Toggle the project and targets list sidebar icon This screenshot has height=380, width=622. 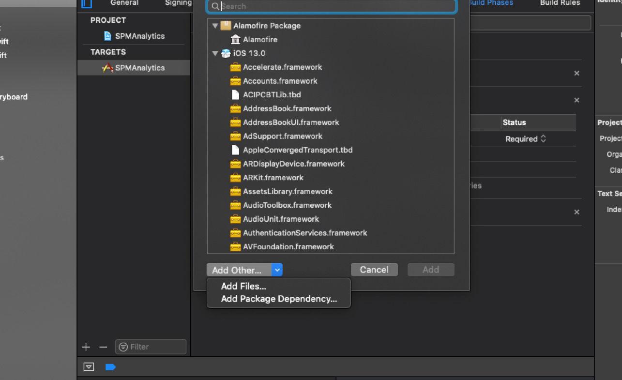tap(87, 3)
